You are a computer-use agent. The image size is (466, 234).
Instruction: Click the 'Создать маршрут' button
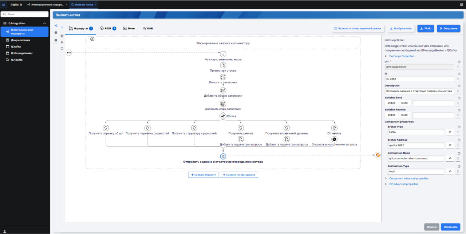204,175
